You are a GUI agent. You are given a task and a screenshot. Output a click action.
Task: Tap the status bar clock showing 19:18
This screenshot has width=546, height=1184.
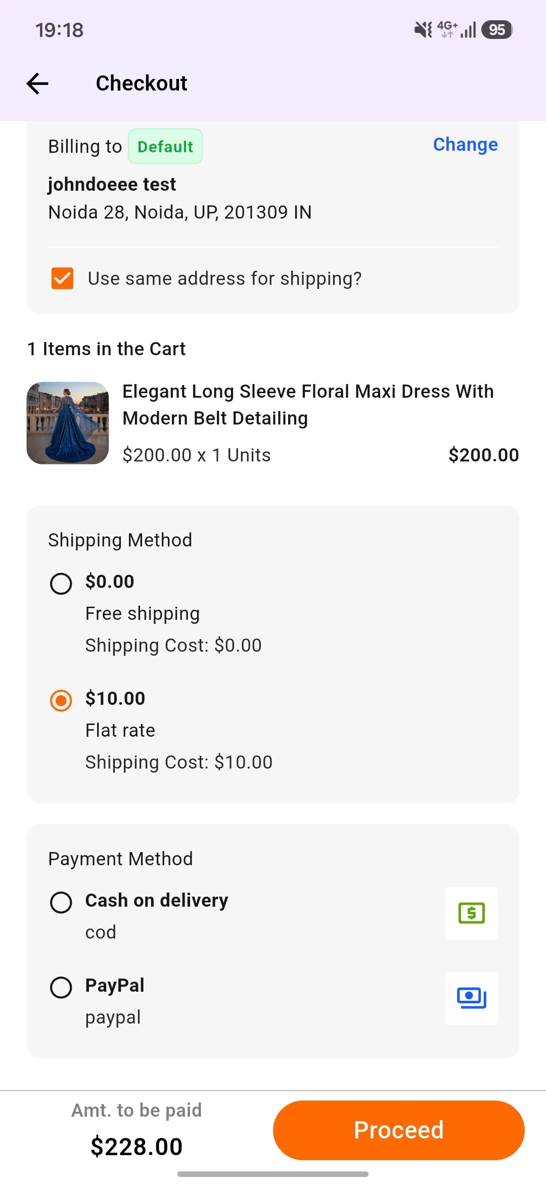click(x=59, y=30)
